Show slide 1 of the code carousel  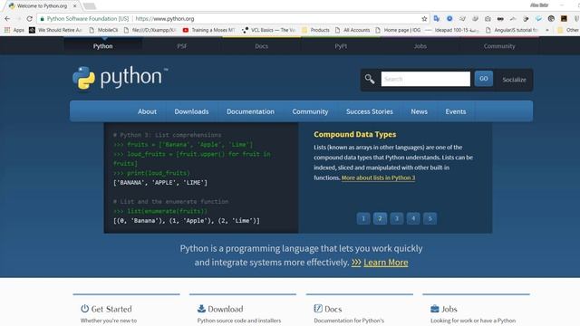363,218
